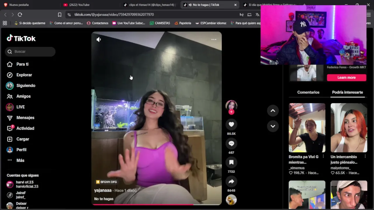This screenshot has height=210, width=374.
Task: Open browser apps grid icon
Action: (5, 23)
